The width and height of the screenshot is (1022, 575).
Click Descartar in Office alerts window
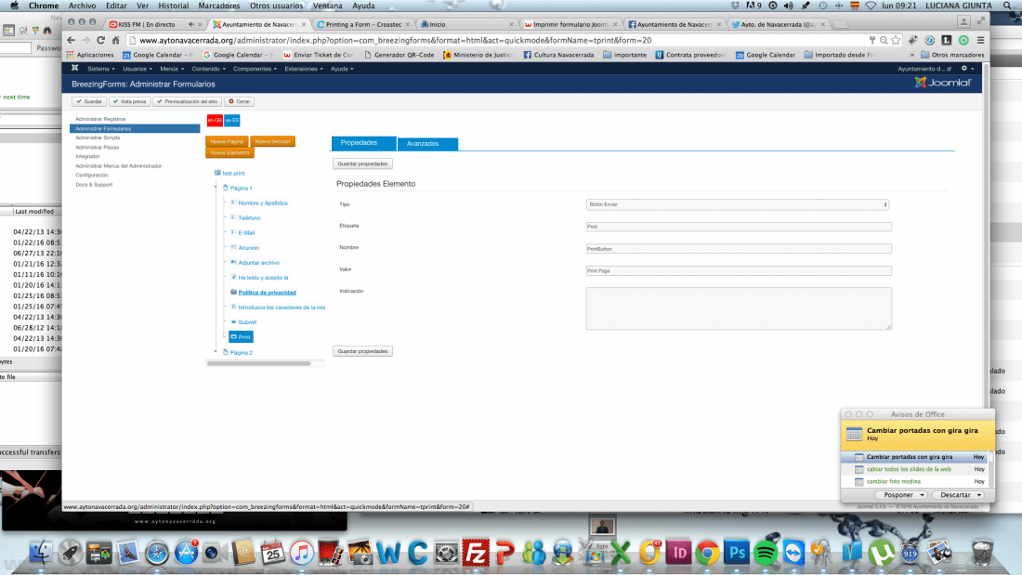[x=958, y=495]
